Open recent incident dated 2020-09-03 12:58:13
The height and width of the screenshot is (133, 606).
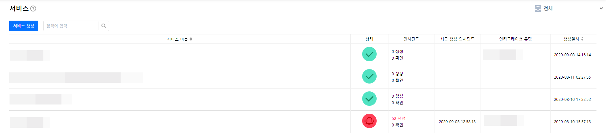coord(457,122)
